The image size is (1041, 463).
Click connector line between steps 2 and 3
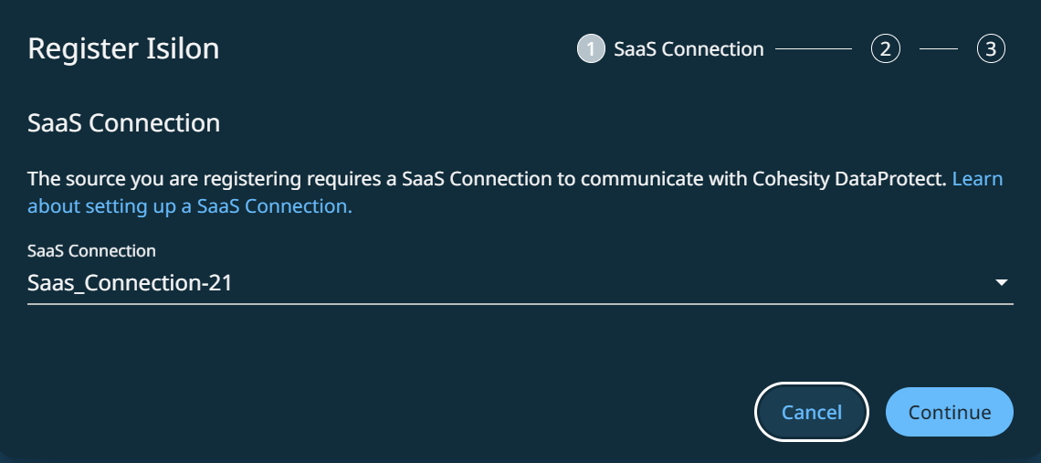tap(938, 49)
